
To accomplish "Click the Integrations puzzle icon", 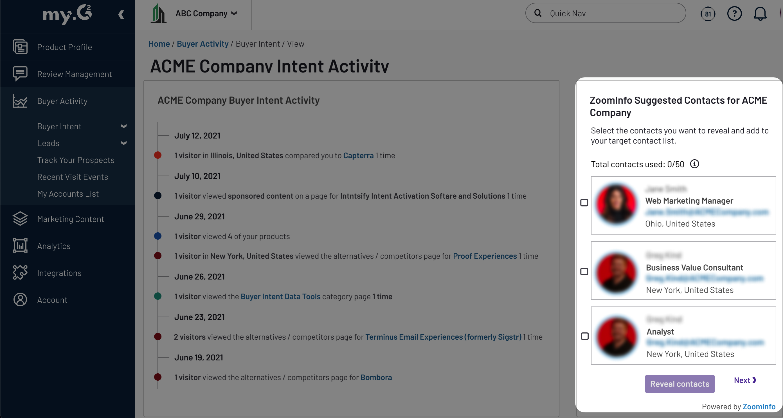I will click(20, 272).
